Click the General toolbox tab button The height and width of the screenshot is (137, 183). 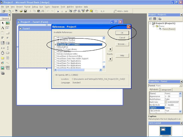5,19
